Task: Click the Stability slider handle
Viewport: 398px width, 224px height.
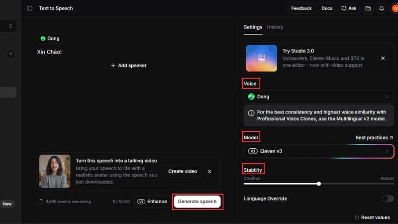Action: (319, 184)
